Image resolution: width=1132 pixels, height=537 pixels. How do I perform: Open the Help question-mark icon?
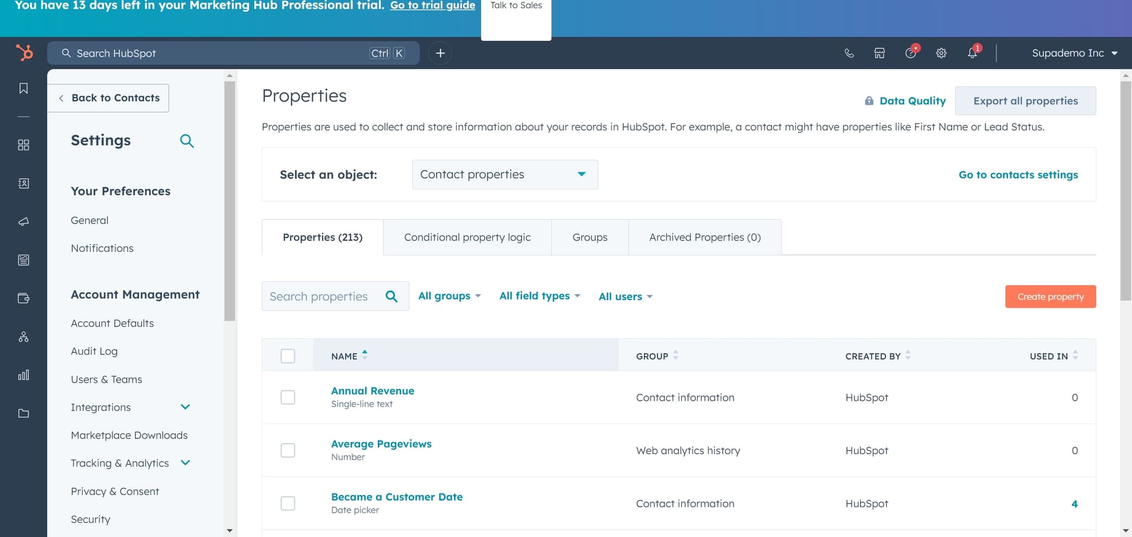tap(910, 53)
